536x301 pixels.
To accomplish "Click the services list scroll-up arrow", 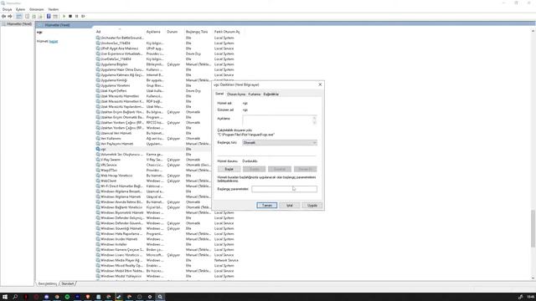I will [533, 31].
